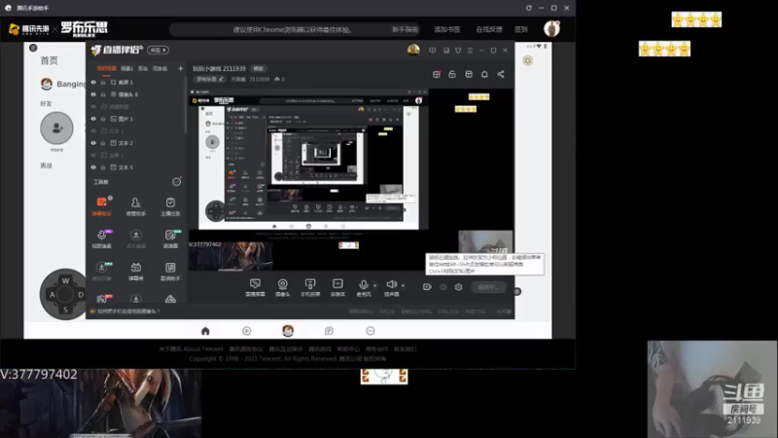Toggle visibility of 截屏 1 source
This screenshot has height=438, width=778.
click(93, 83)
